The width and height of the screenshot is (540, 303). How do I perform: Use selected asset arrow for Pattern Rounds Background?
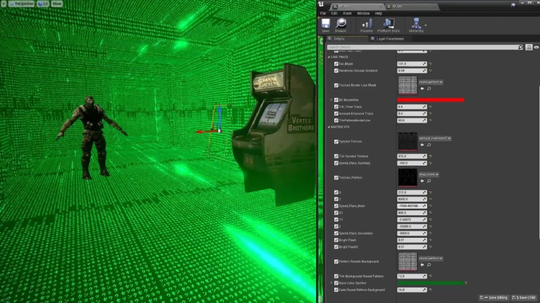[422, 265]
